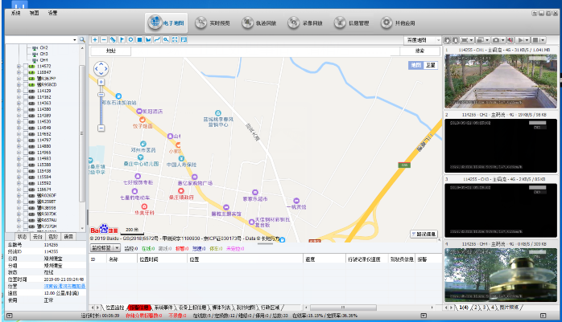
Task: Check the box for vehicle 114572
Action: coord(27,66)
